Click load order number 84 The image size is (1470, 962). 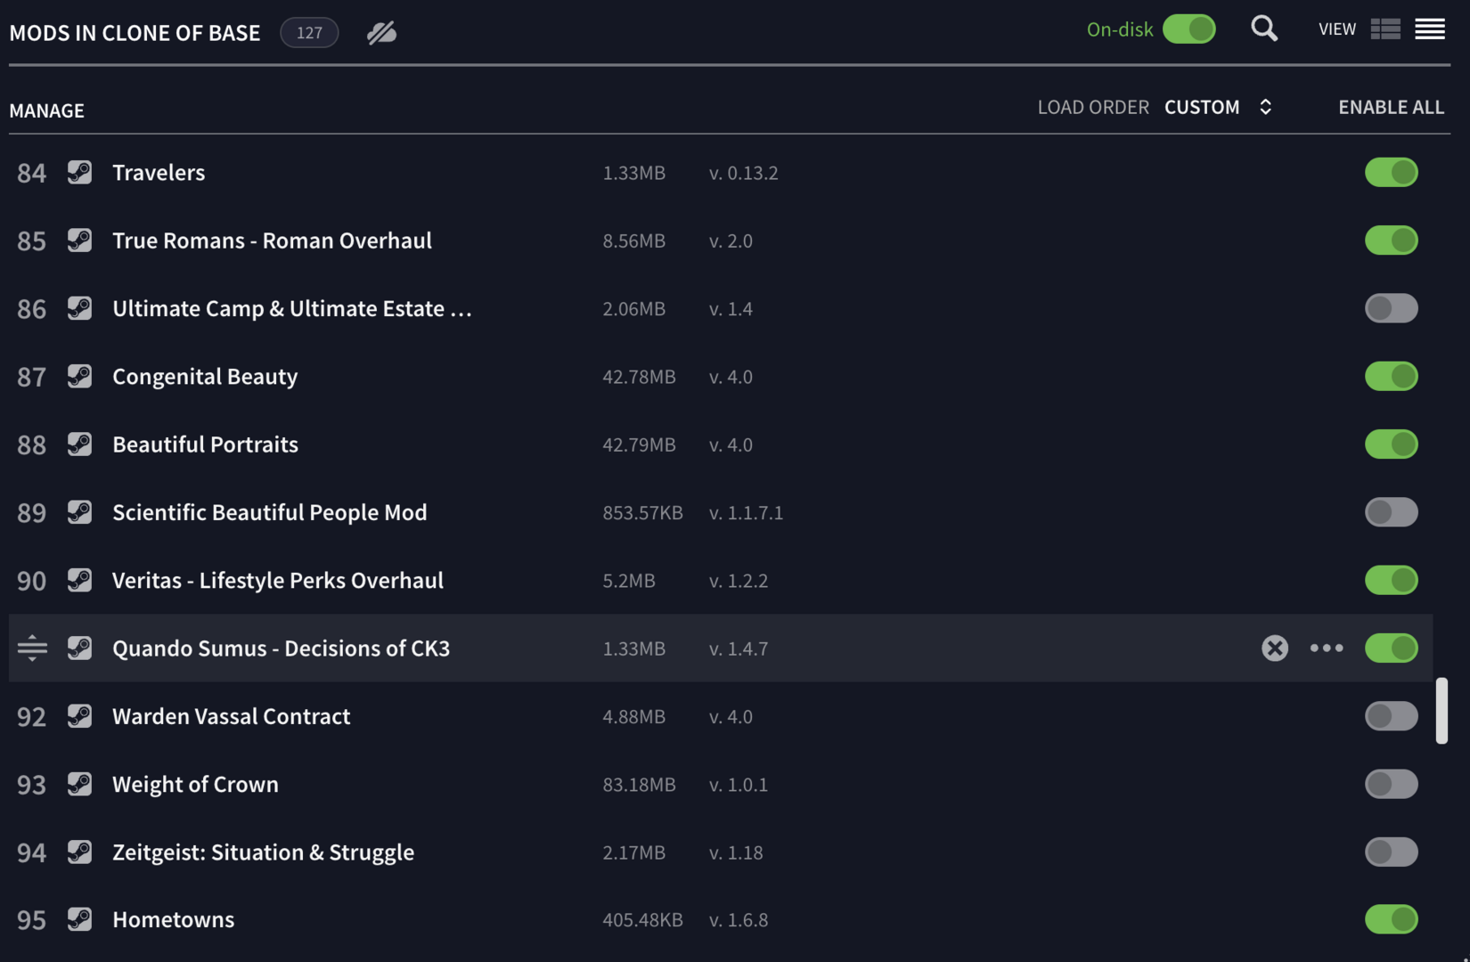31,172
